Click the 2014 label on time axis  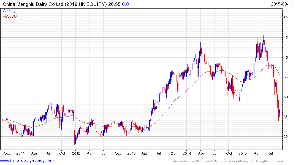[187, 153]
